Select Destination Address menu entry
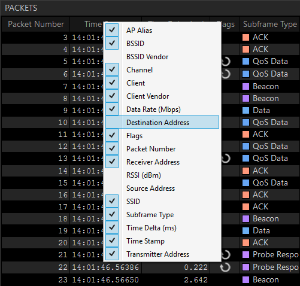This screenshot has height=286, width=300. coord(162,122)
